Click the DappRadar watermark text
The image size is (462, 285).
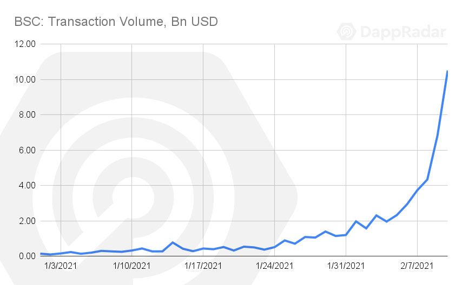tap(402, 32)
